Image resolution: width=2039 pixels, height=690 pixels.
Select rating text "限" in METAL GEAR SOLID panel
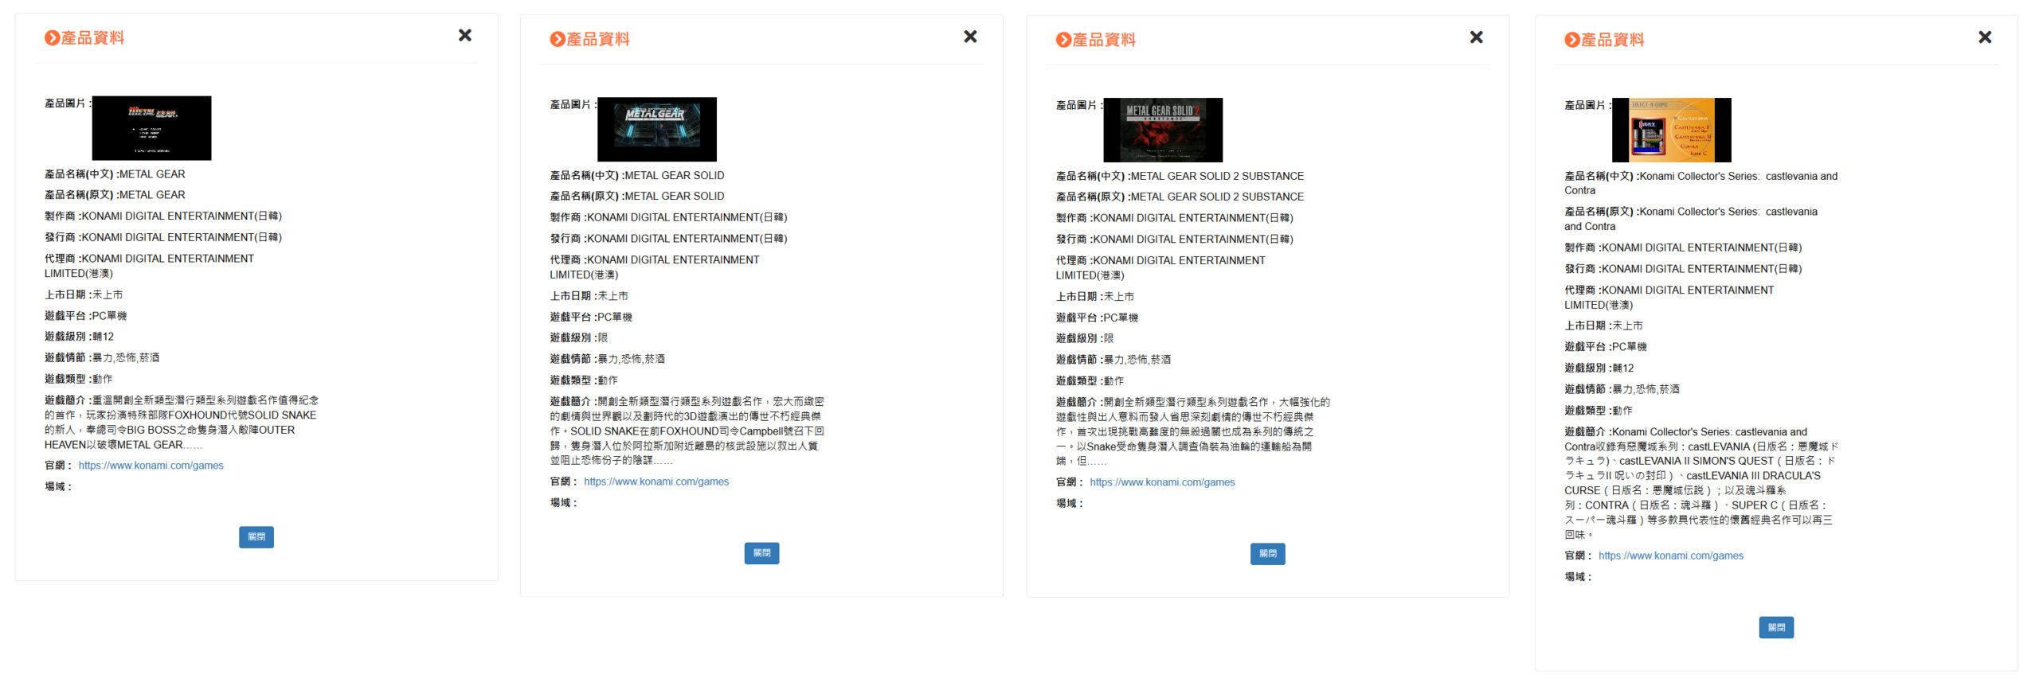tap(602, 338)
